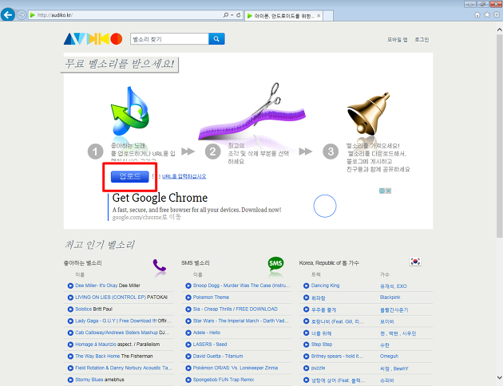This screenshot has height=386, width=503.
Task: Play Adele - Hello ringtone
Action: (x=188, y=333)
